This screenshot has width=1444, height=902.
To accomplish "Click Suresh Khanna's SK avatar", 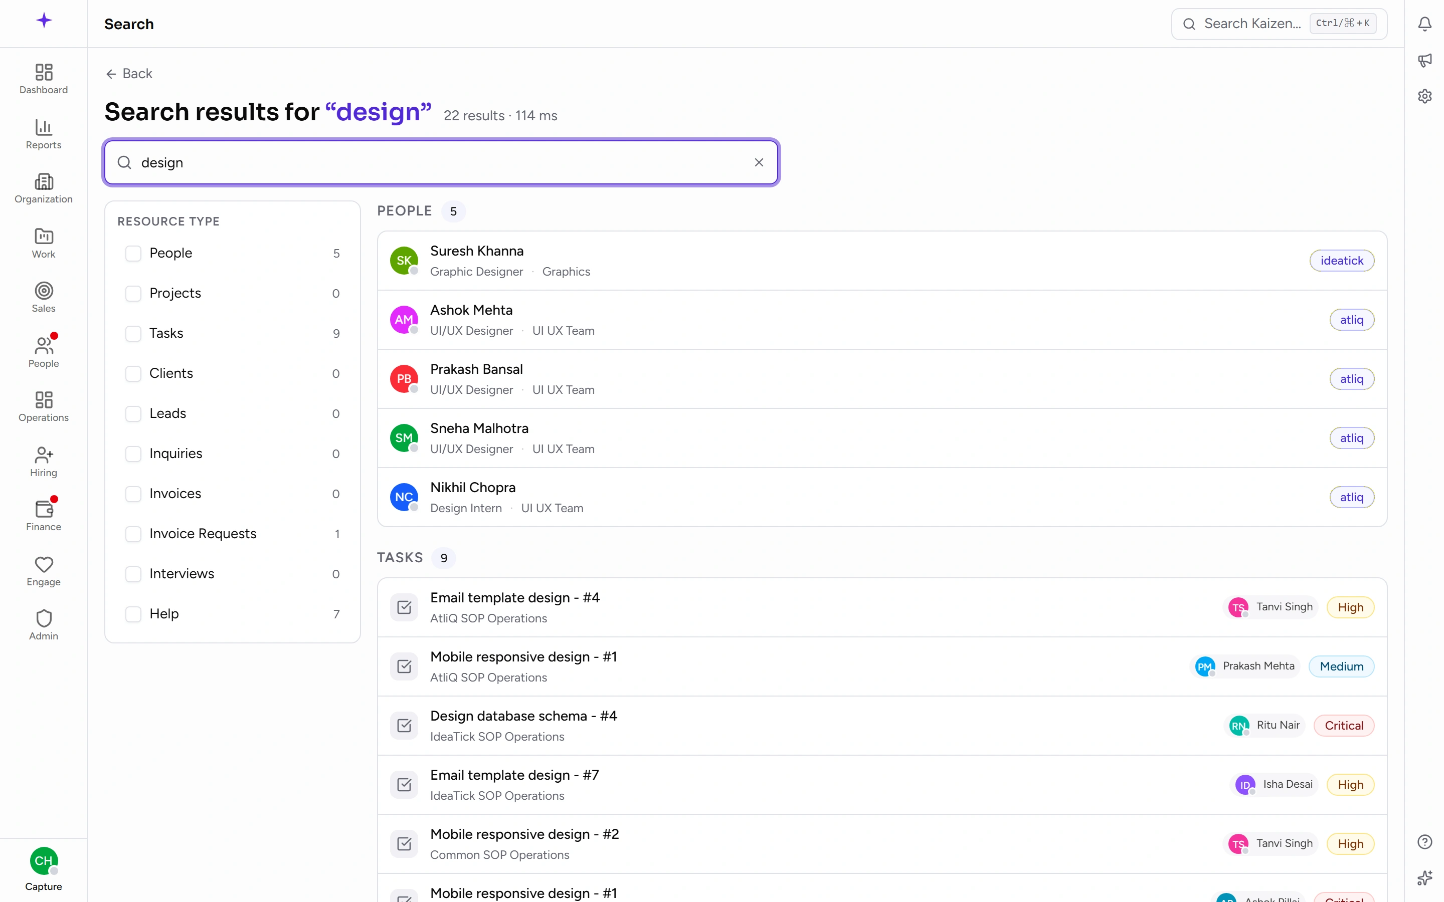I will (404, 261).
